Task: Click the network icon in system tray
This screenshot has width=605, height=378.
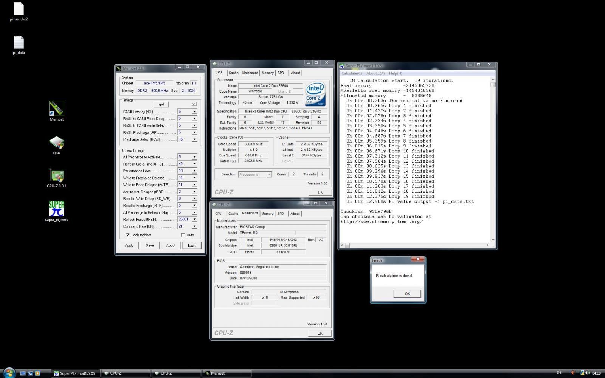Action: tap(582, 373)
